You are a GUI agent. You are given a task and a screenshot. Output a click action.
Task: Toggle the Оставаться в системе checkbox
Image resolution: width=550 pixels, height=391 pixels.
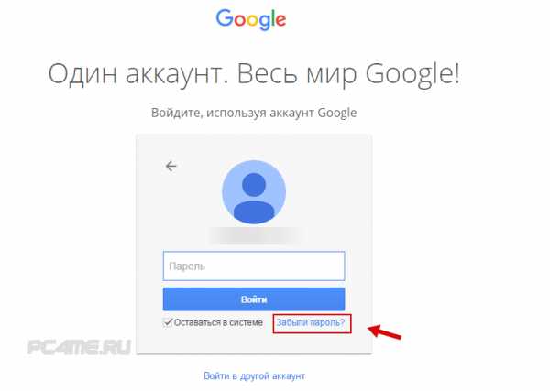[x=168, y=322]
